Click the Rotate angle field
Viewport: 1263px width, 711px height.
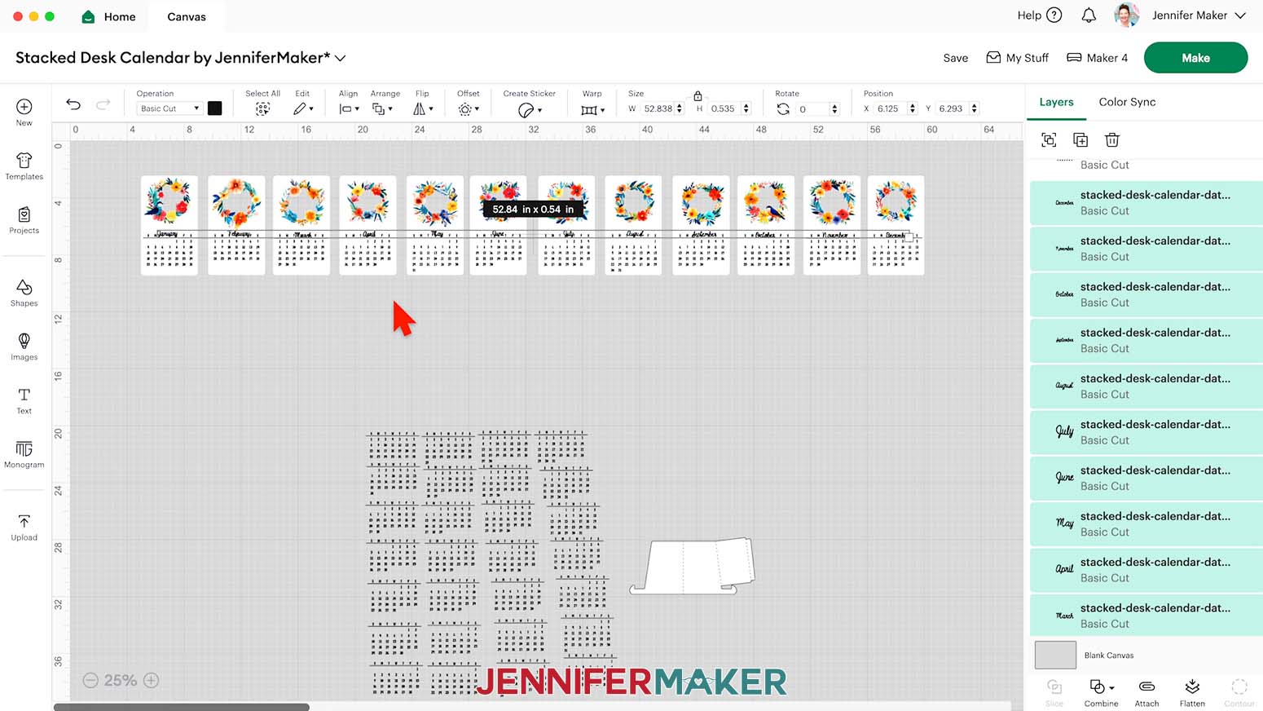(812, 108)
